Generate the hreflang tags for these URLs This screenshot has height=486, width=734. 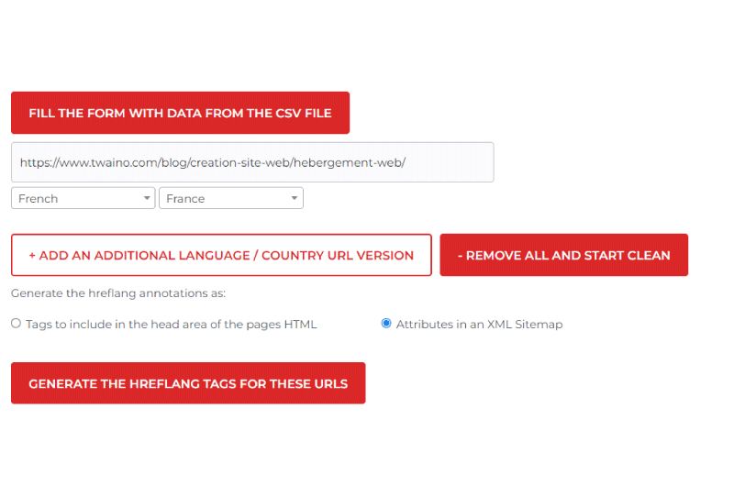click(188, 383)
